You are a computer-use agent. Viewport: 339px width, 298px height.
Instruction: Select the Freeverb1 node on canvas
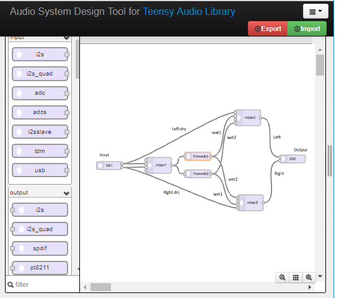click(x=198, y=156)
